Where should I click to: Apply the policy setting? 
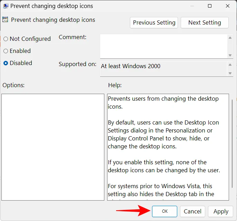pos(220,211)
